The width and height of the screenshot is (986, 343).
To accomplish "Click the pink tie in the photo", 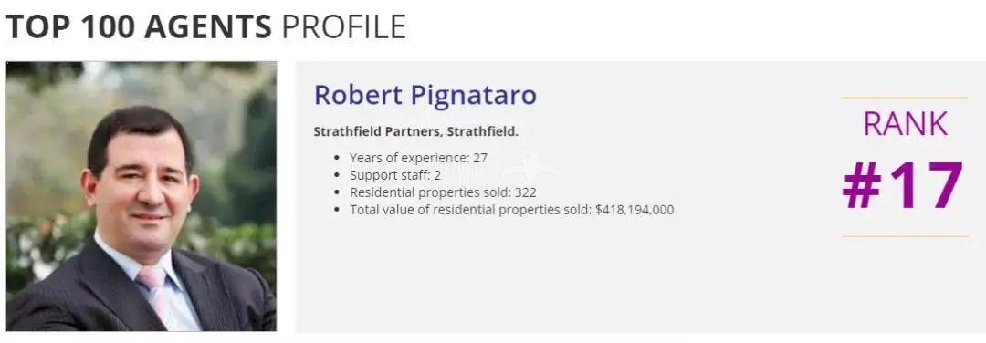I will (x=154, y=292).
